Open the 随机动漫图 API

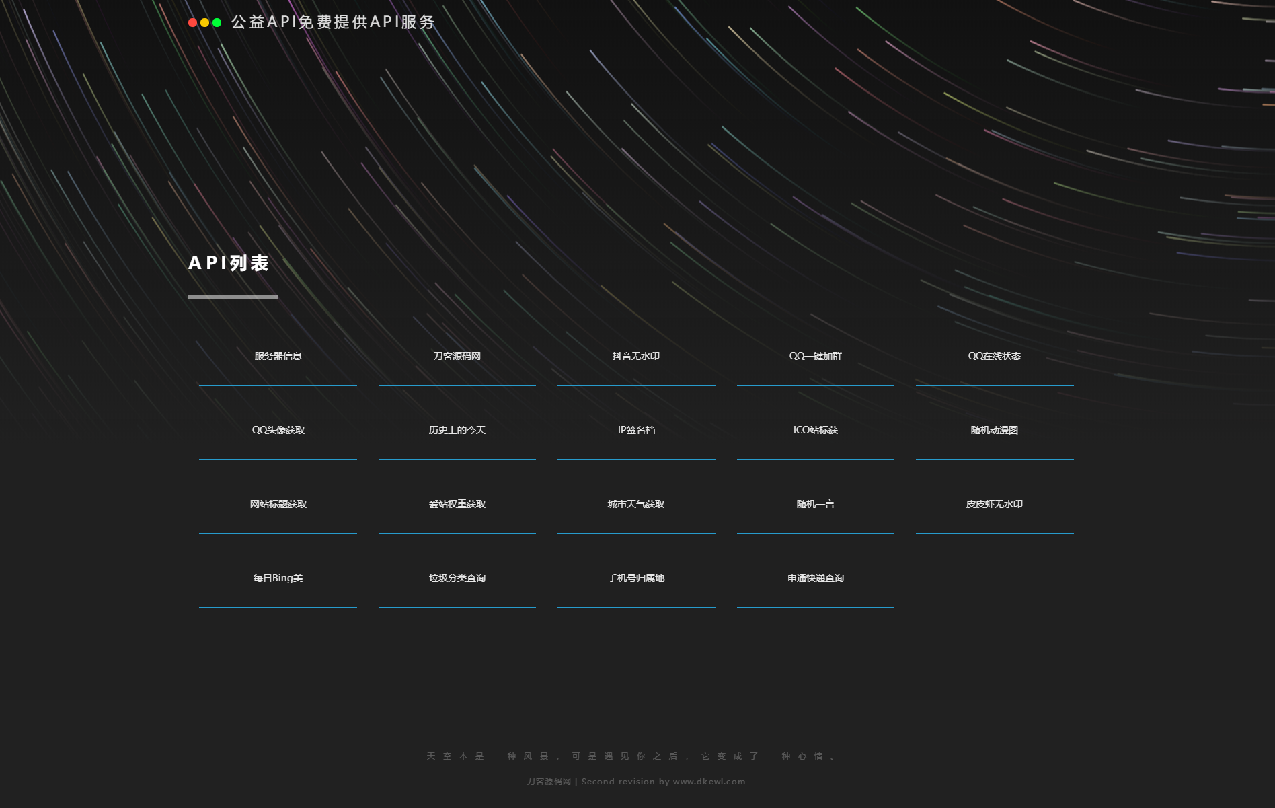[x=994, y=430]
